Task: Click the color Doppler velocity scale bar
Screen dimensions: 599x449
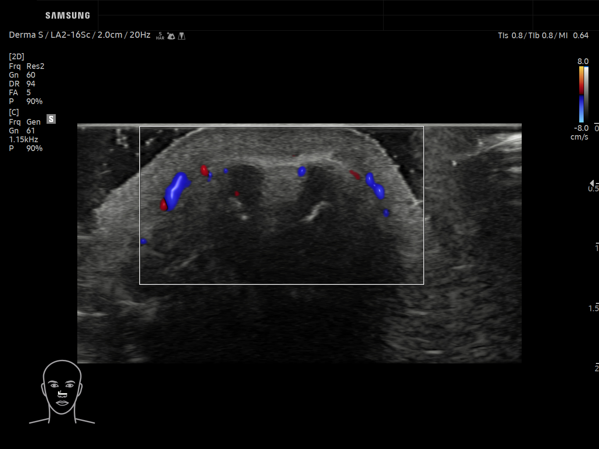Action: pos(581,94)
